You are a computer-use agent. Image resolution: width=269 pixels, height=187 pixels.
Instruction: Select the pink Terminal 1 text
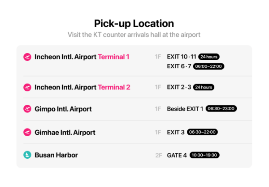click(113, 57)
